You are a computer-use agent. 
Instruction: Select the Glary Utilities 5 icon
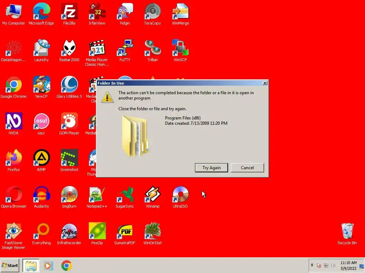[x=69, y=87]
